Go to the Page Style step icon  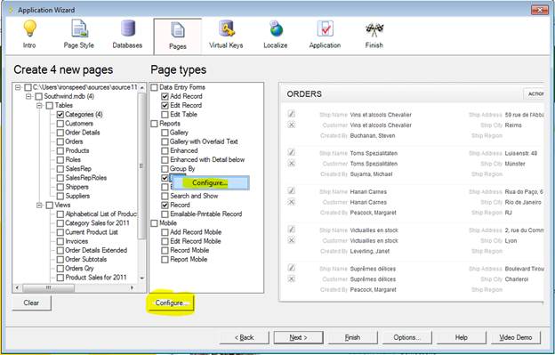click(79, 34)
